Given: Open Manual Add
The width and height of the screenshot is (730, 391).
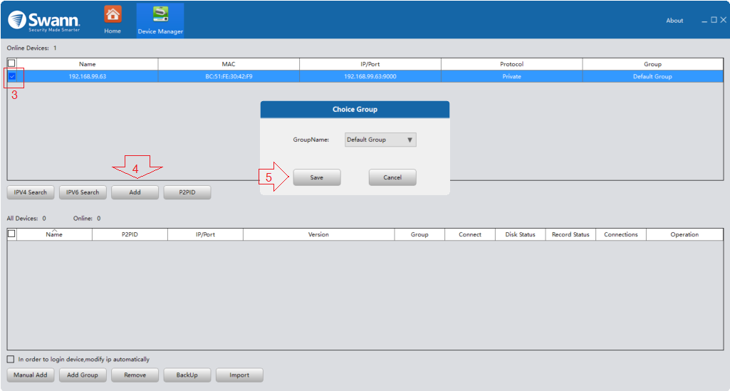Looking at the screenshot, I should (x=31, y=375).
